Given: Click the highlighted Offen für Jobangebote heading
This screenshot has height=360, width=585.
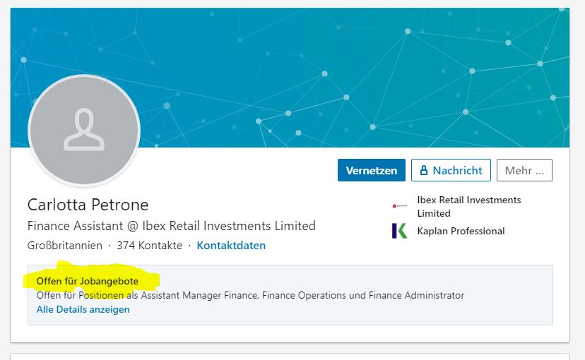Looking at the screenshot, I should click(x=88, y=281).
